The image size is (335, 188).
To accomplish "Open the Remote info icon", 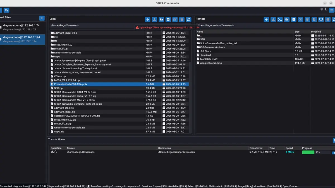I will 328,19.
